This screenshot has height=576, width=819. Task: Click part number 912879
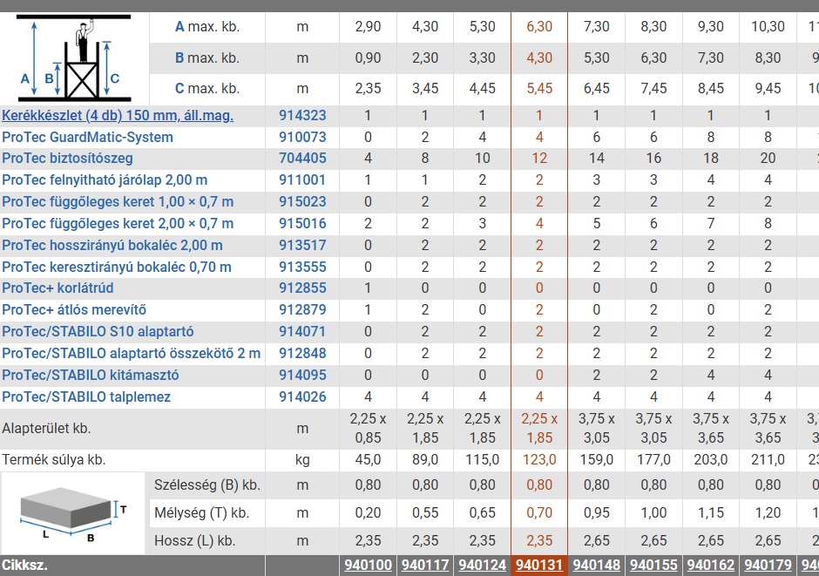coord(302,310)
